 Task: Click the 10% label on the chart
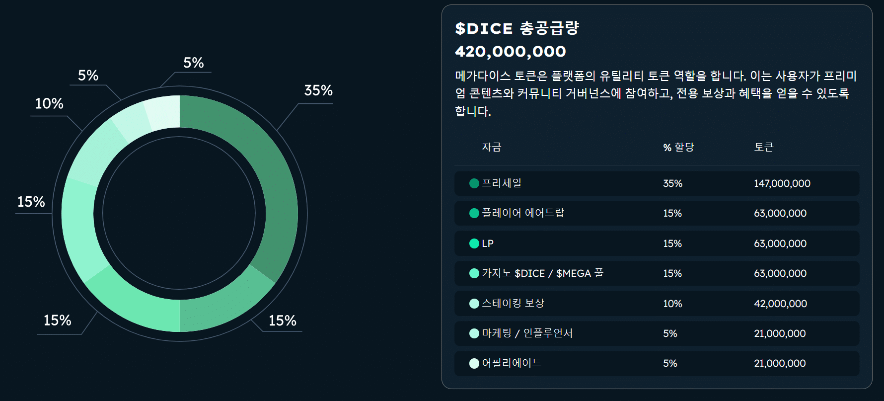pos(49,103)
